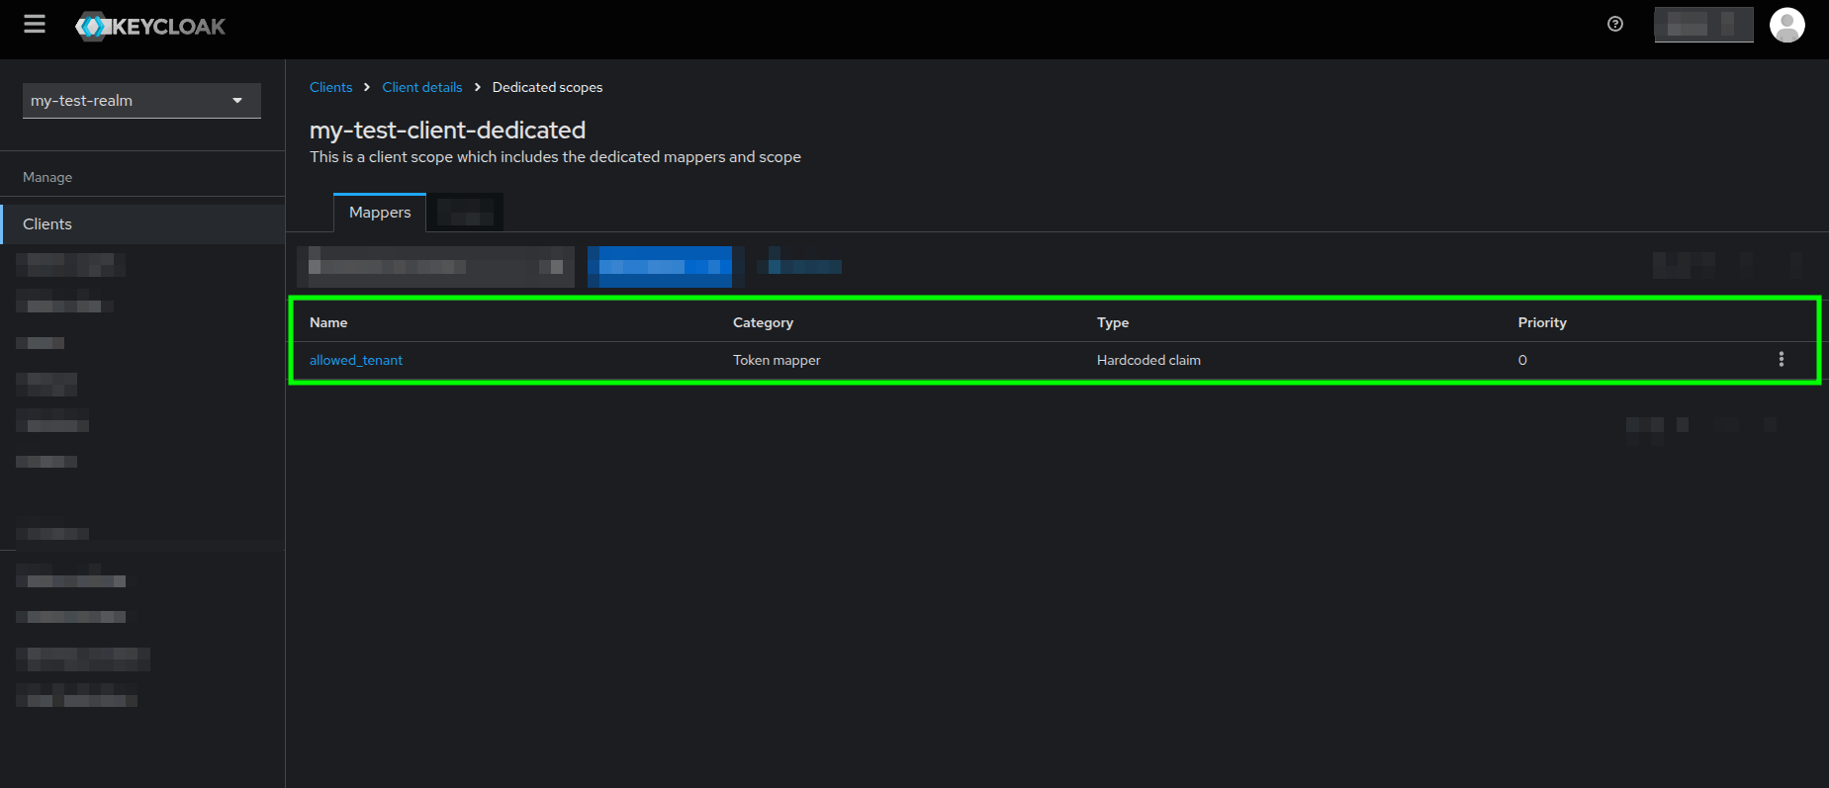Expand the my-test-realm realm selector
This screenshot has width=1829, height=788.
click(x=141, y=101)
